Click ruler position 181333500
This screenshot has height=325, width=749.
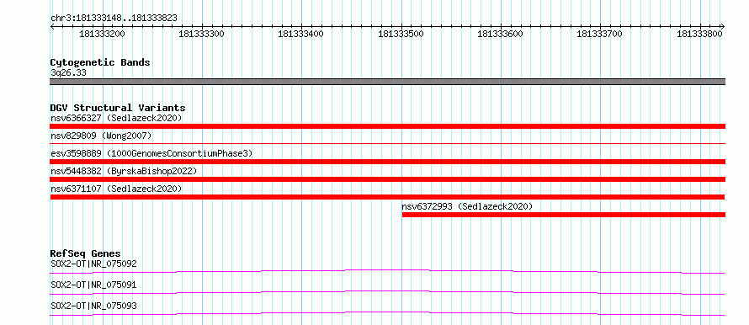click(x=401, y=35)
